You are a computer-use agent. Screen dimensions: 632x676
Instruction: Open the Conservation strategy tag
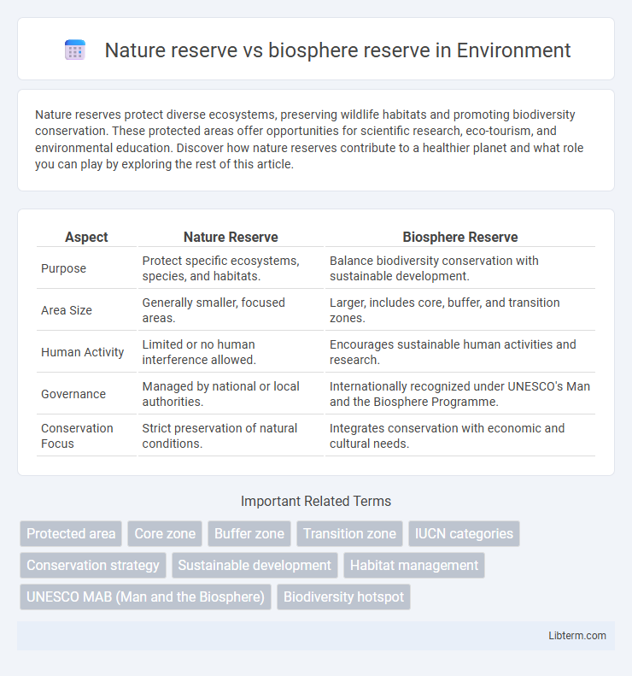pos(93,565)
